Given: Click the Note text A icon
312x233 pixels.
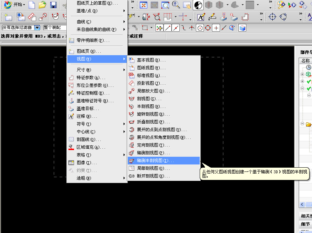Looking at the screenshot, I should tap(201, 17).
